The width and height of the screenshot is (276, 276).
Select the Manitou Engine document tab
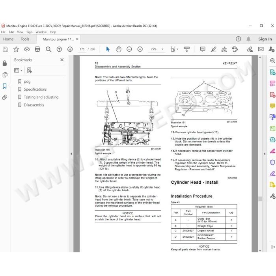click(58, 39)
